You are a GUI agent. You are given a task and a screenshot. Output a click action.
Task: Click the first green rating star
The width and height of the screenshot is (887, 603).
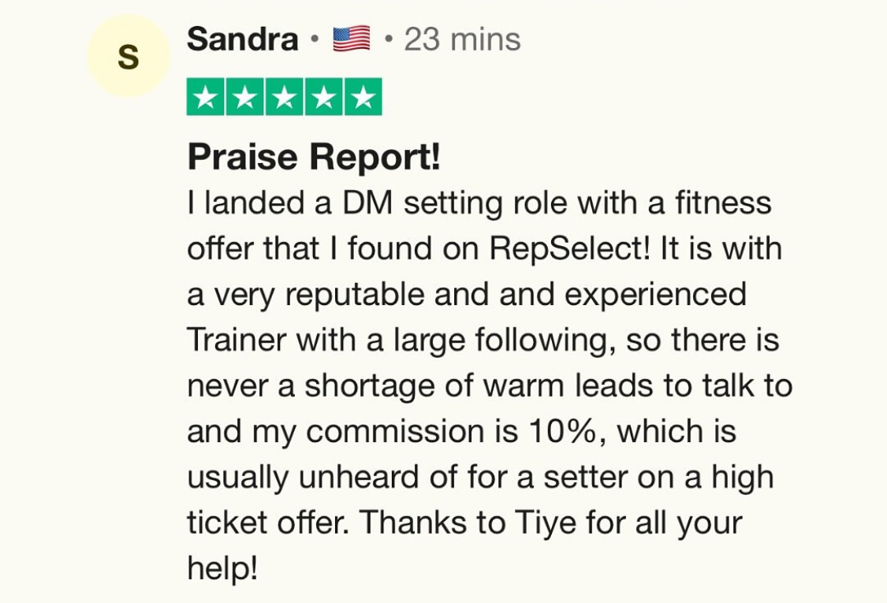(x=206, y=97)
